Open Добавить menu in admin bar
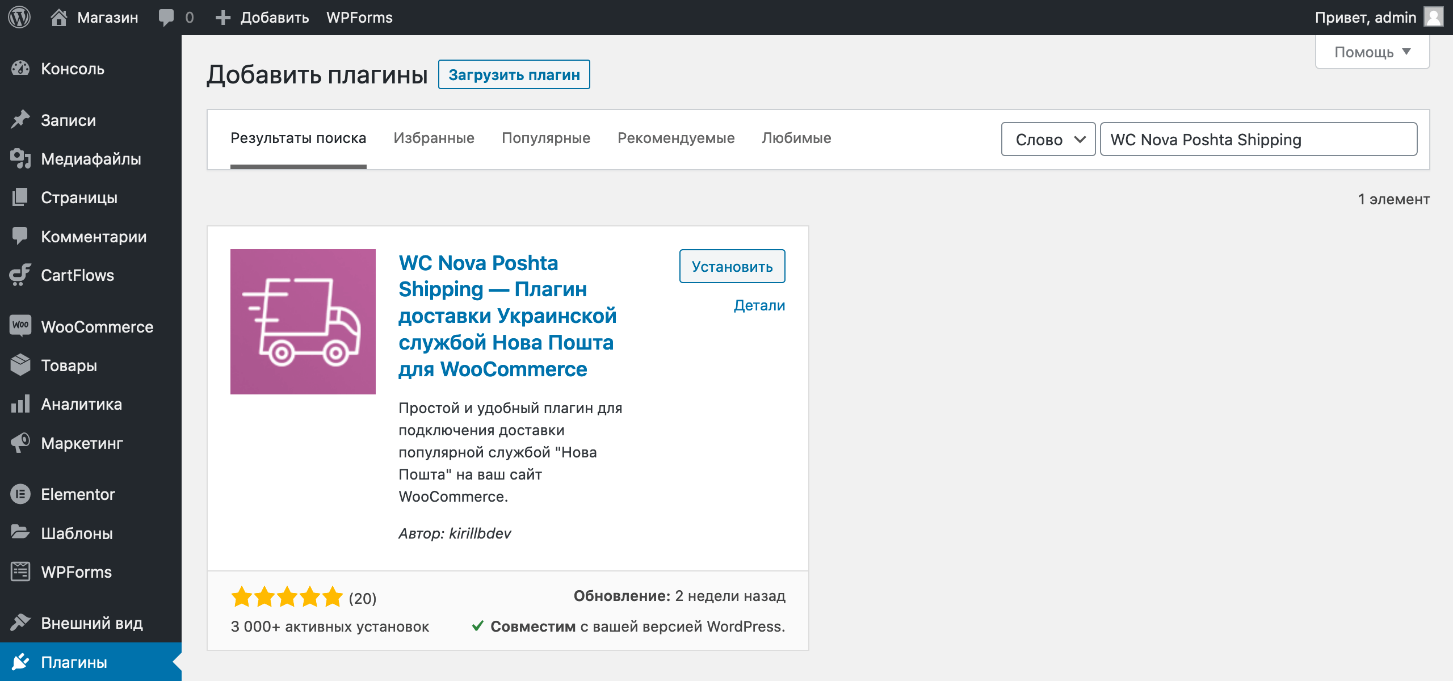 (x=275, y=18)
